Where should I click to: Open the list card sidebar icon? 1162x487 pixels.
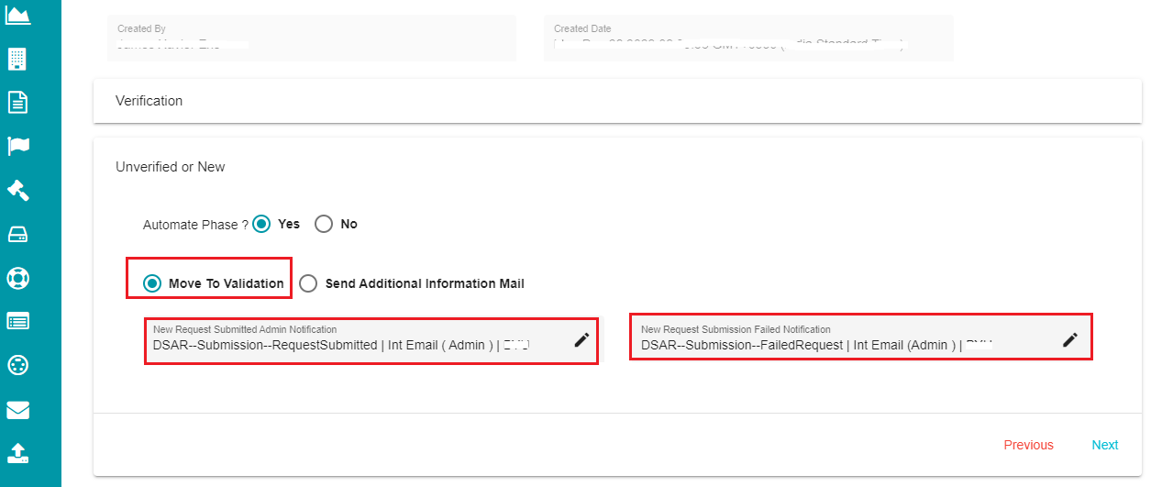(18, 321)
